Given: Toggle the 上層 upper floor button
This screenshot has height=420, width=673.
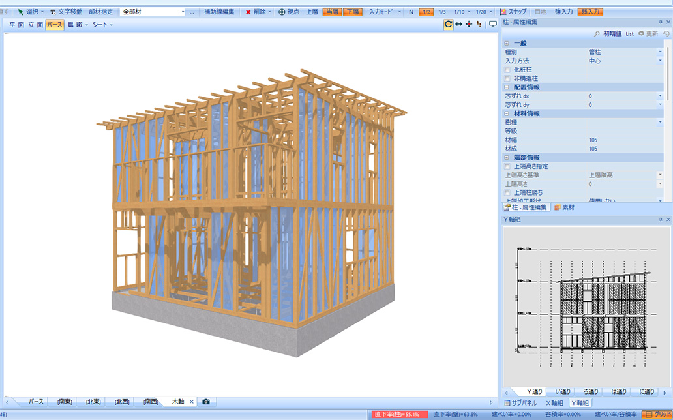Looking at the screenshot, I should (312, 12).
